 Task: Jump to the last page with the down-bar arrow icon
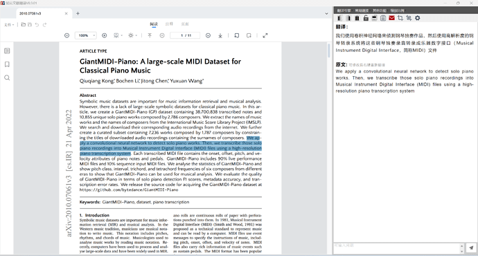tap(220, 35)
